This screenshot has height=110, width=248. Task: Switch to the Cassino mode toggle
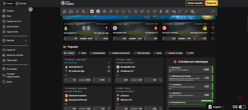point(8,3)
